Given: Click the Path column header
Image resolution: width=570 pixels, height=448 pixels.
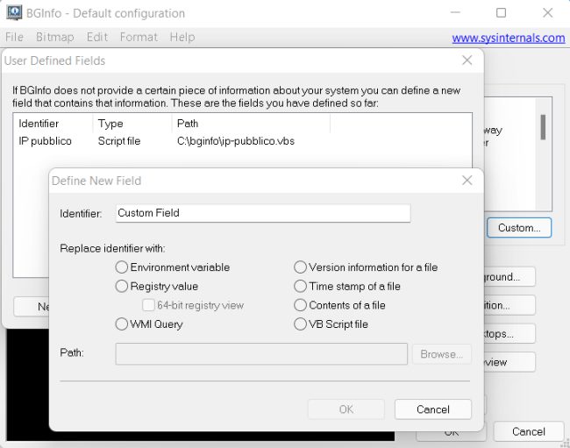Looking at the screenshot, I should (188, 124).
